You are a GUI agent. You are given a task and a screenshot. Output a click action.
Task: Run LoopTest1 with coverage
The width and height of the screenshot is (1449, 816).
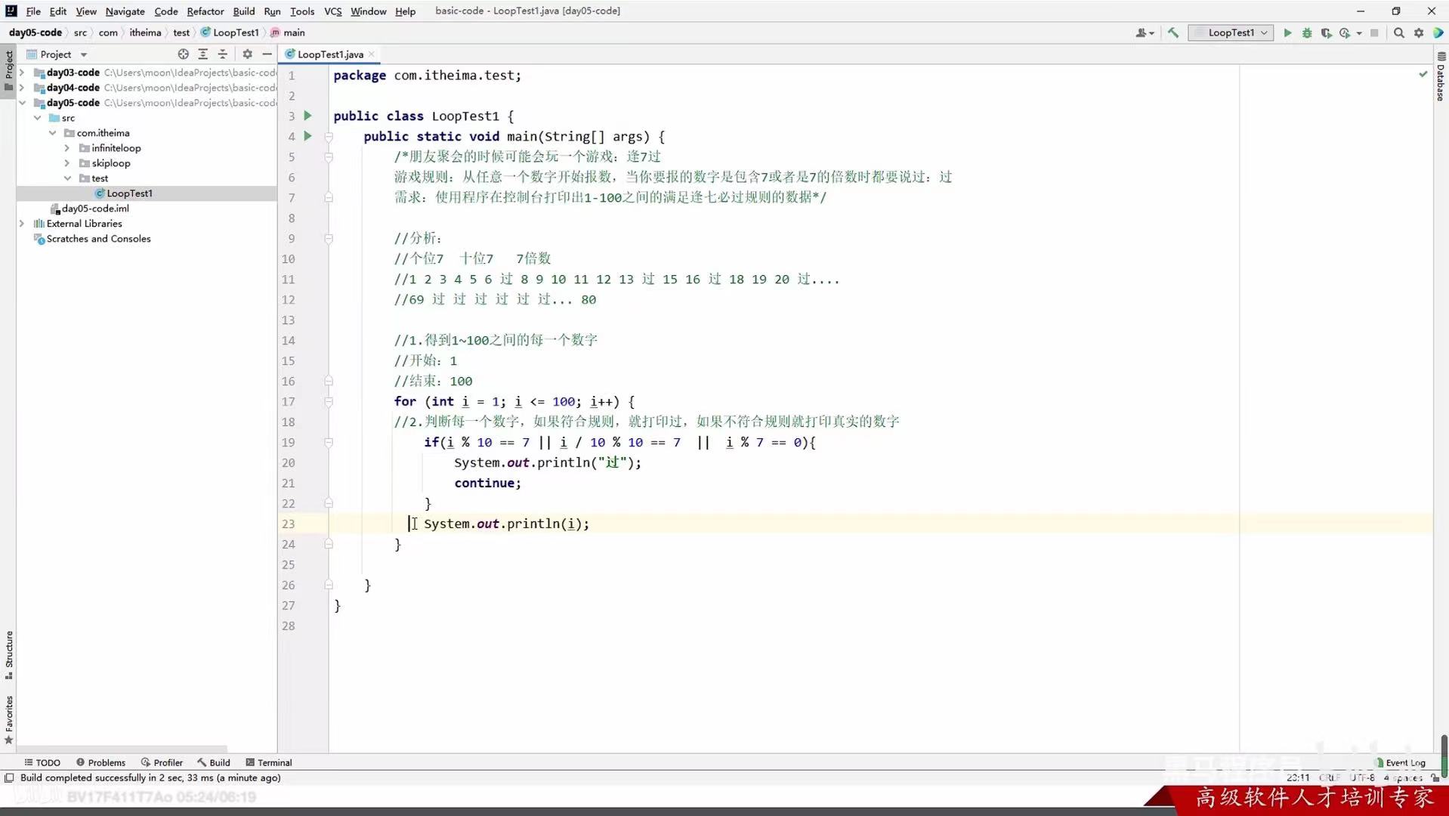1327,32
